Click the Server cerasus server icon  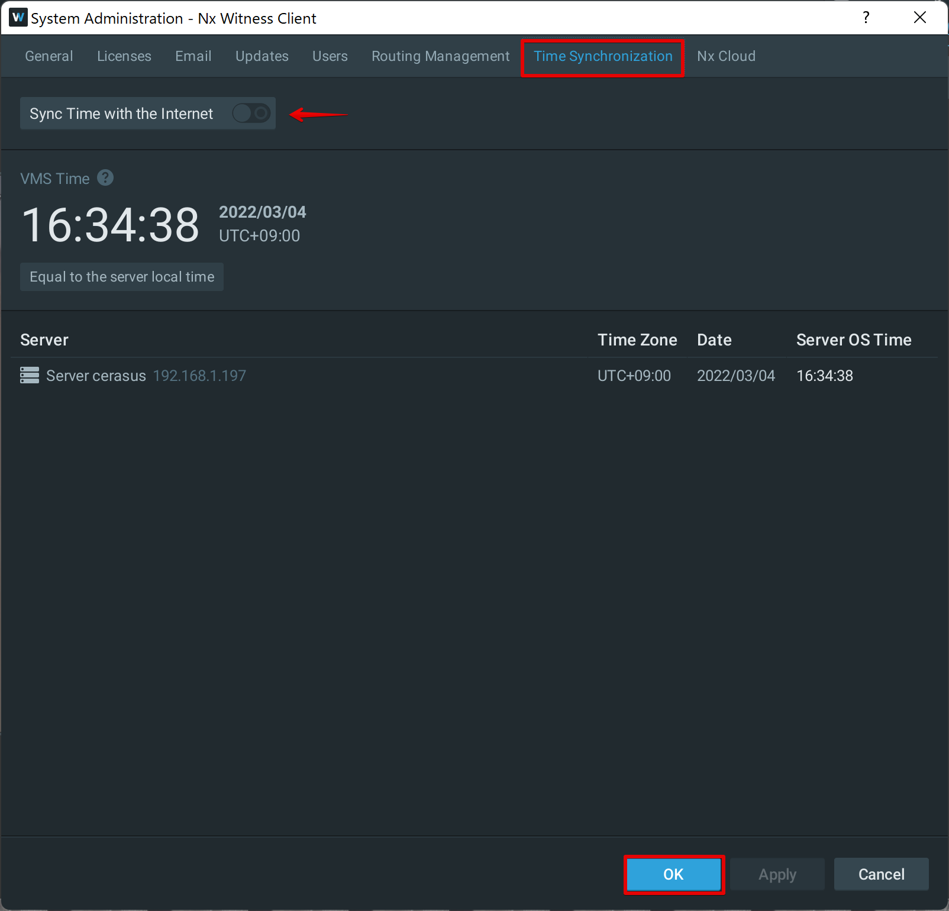tap(30, 375)
